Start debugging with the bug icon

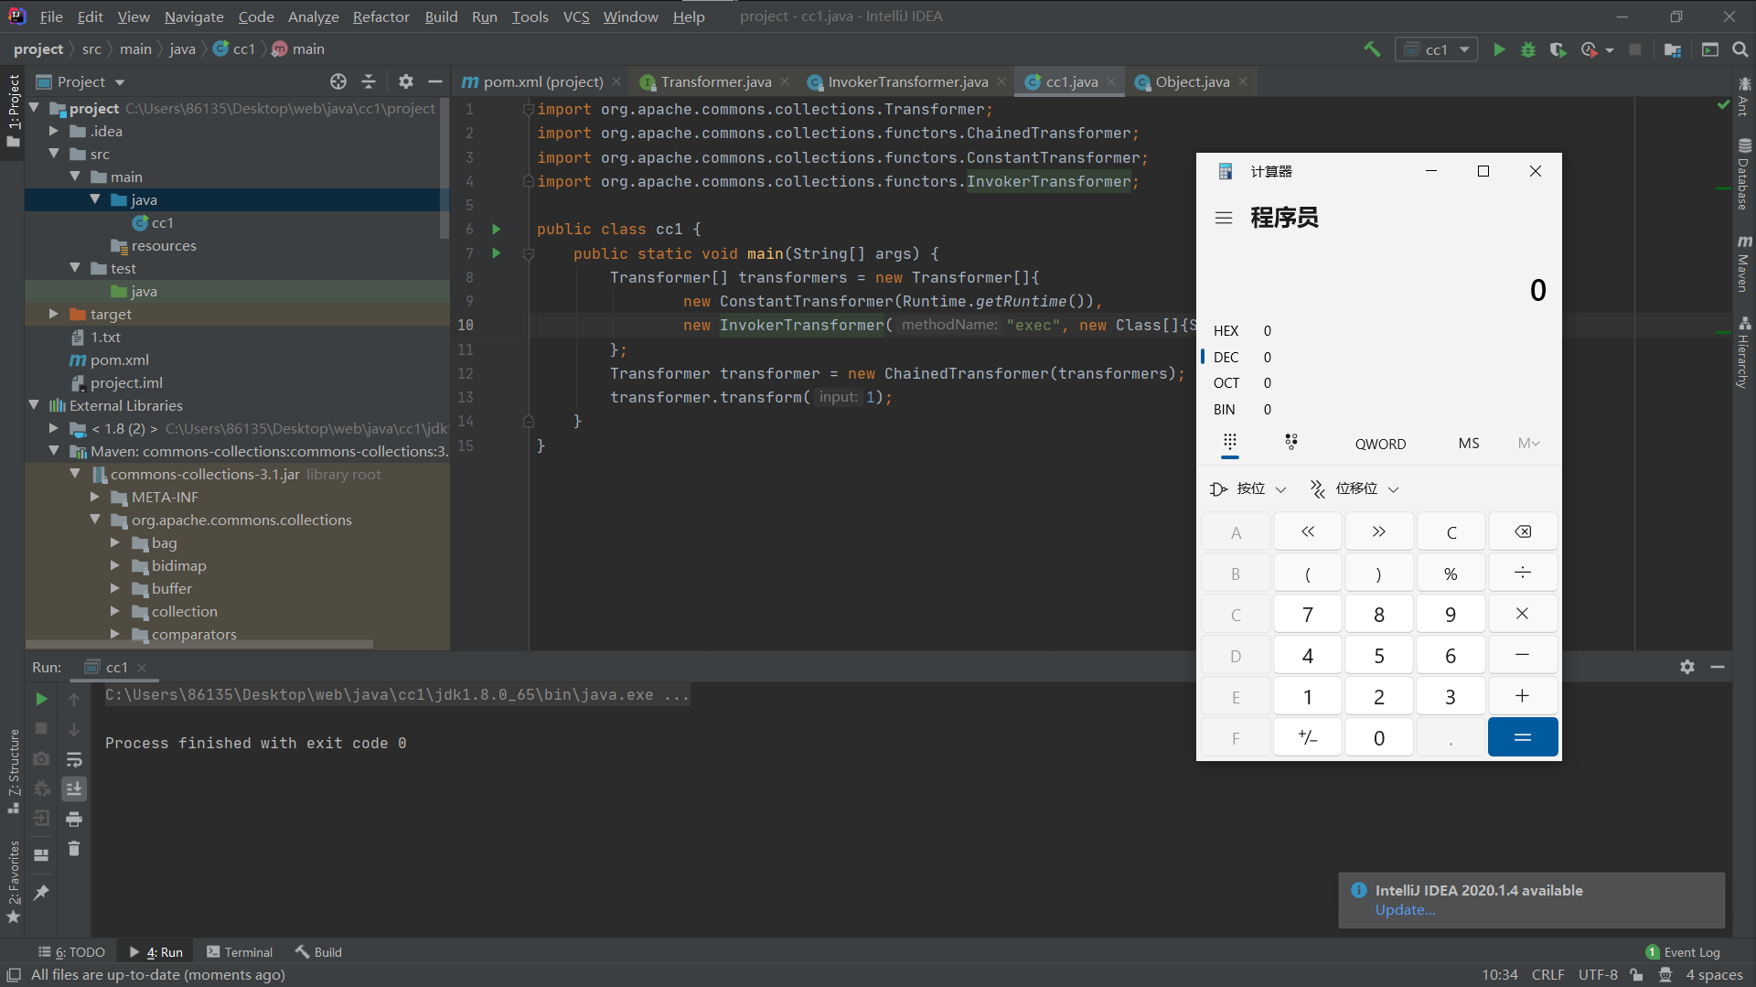point(1528,49)
